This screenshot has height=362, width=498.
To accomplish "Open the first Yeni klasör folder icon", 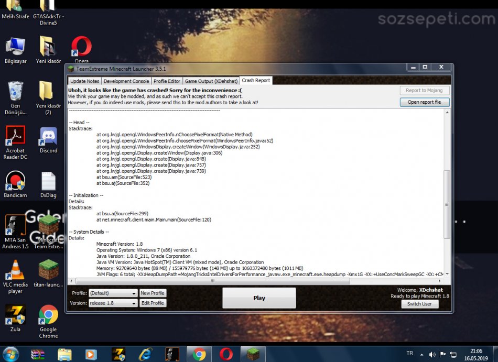I will 48,50.
